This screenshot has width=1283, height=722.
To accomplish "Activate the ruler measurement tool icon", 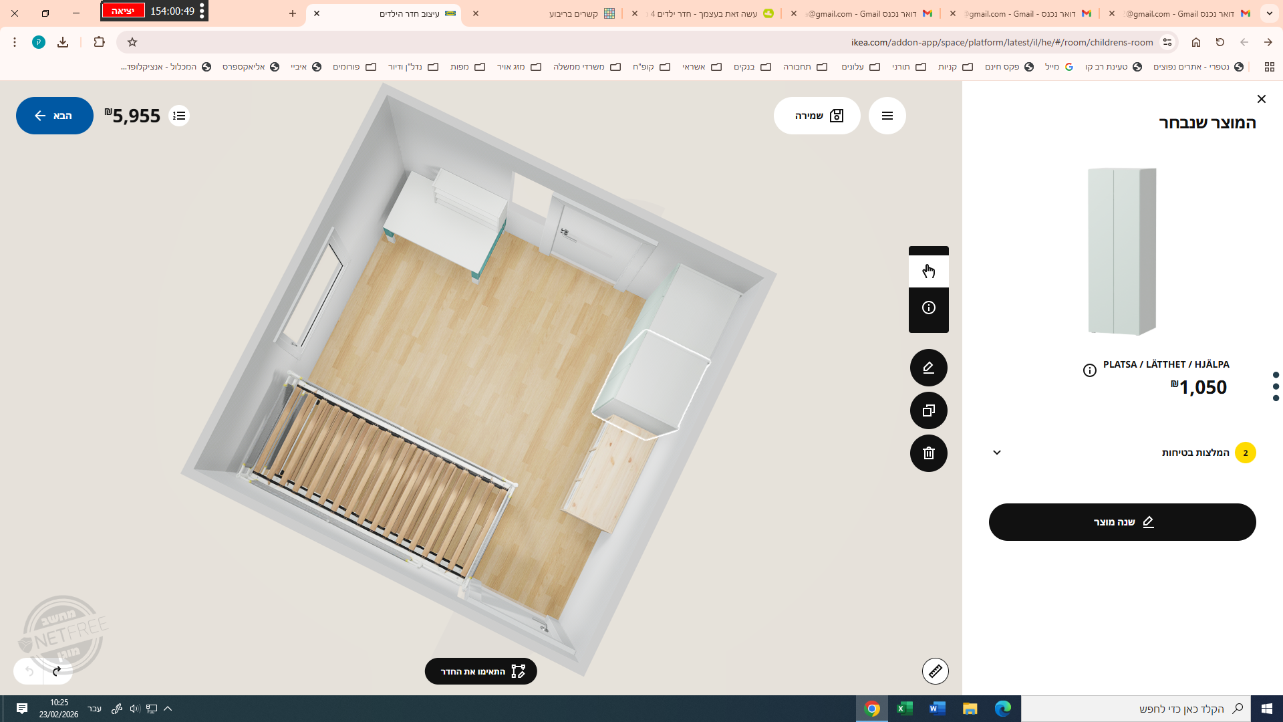I will [x=935, y=671].
